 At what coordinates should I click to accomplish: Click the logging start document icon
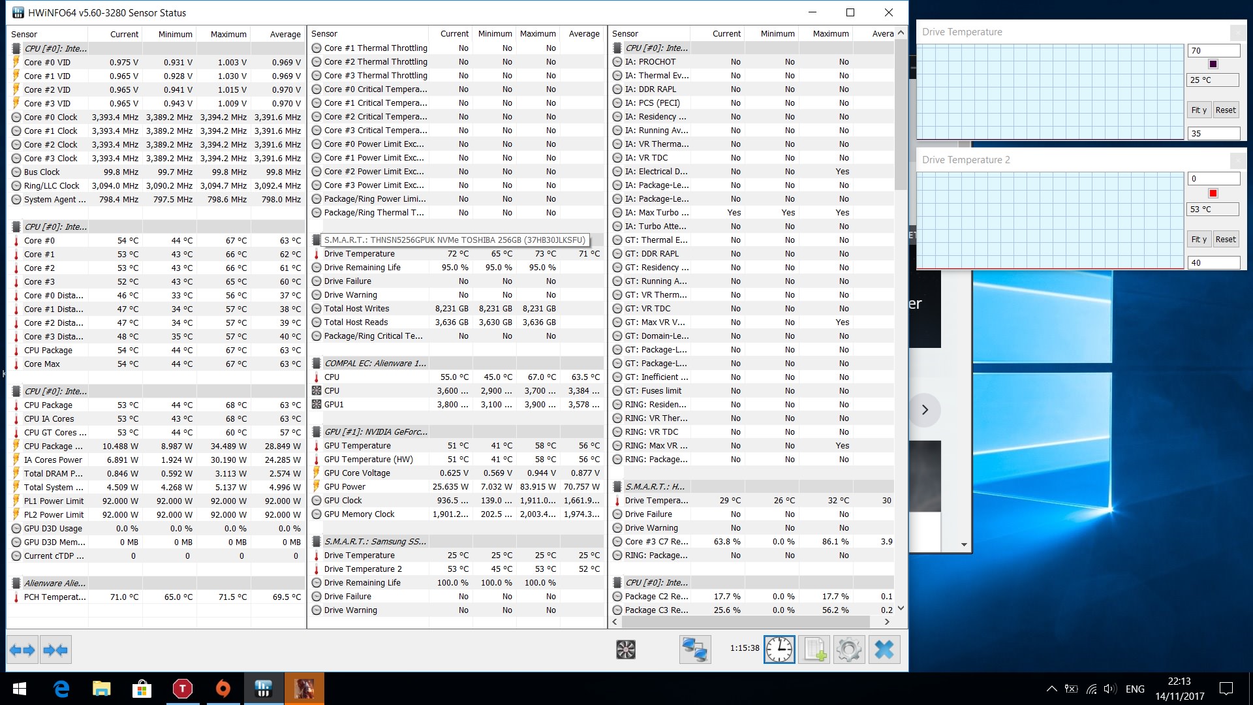(814, 650)
